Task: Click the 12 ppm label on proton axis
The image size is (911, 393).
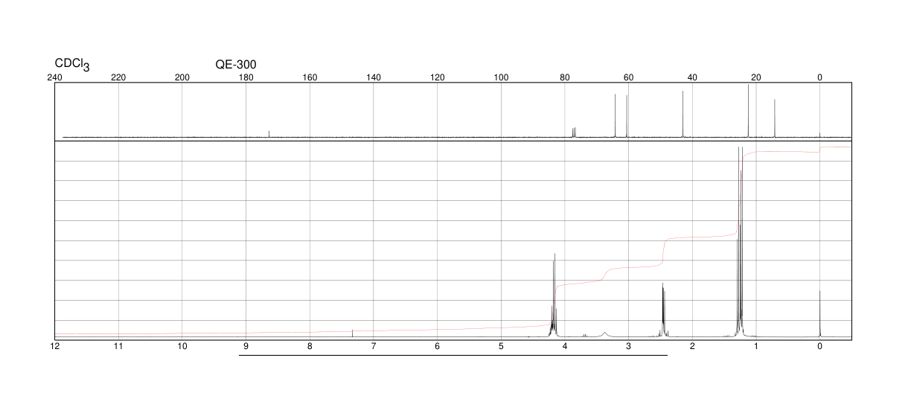Action: [x=54, y=346]
